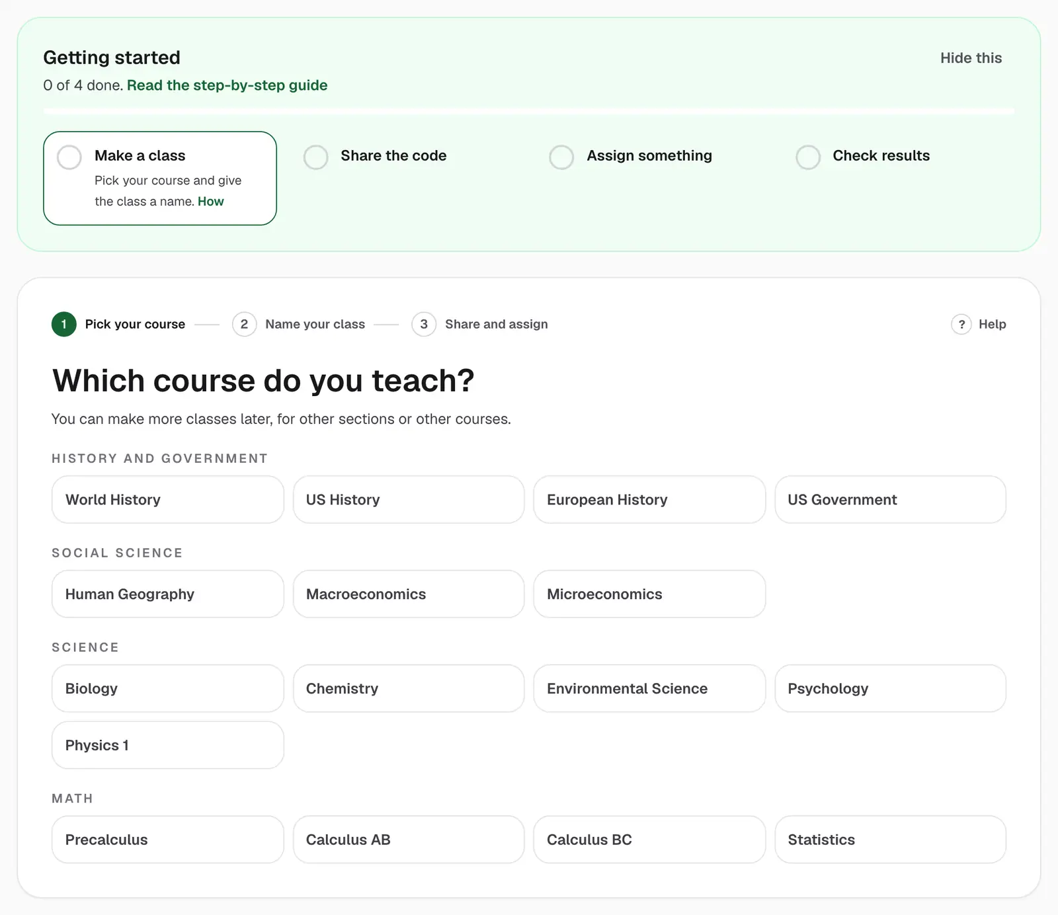This screenshot has height=915, width=1058.
Task: Choose the Physics 1 course
Action: (x=168, y=745)
